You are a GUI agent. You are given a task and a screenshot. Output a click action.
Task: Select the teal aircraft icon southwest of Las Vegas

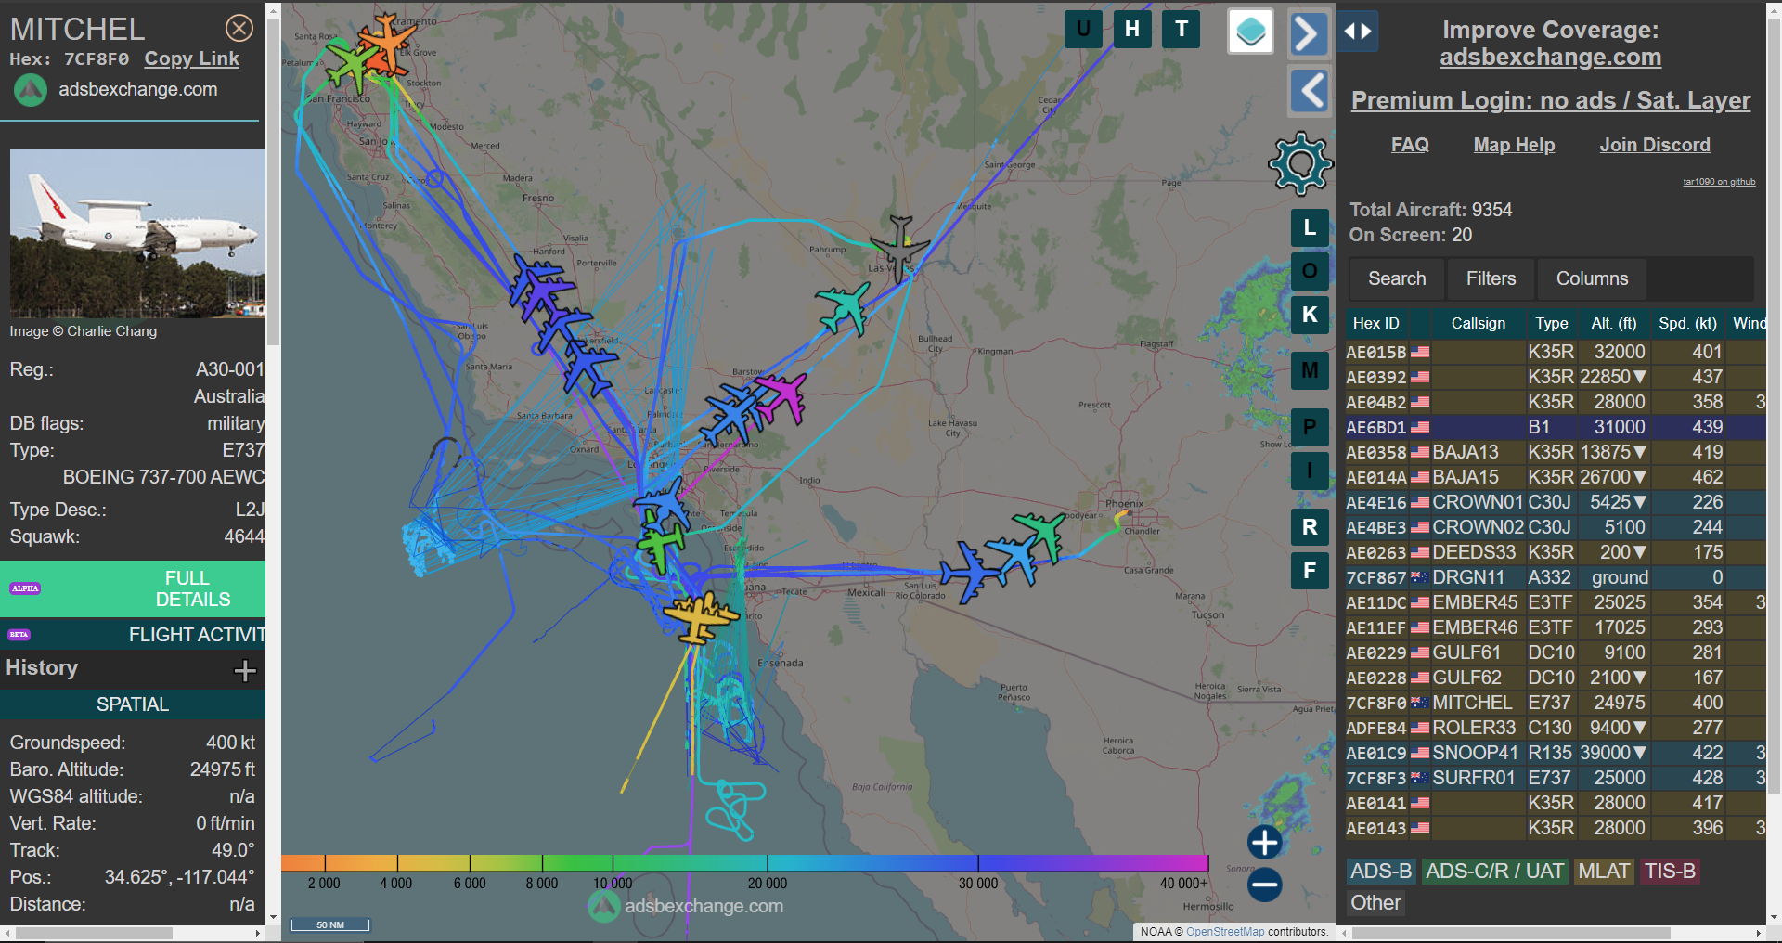coord(845,307)
